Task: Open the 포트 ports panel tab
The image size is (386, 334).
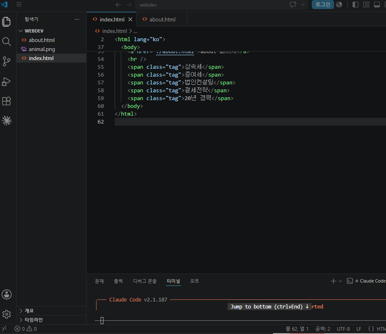Action: tap(195, 281)
